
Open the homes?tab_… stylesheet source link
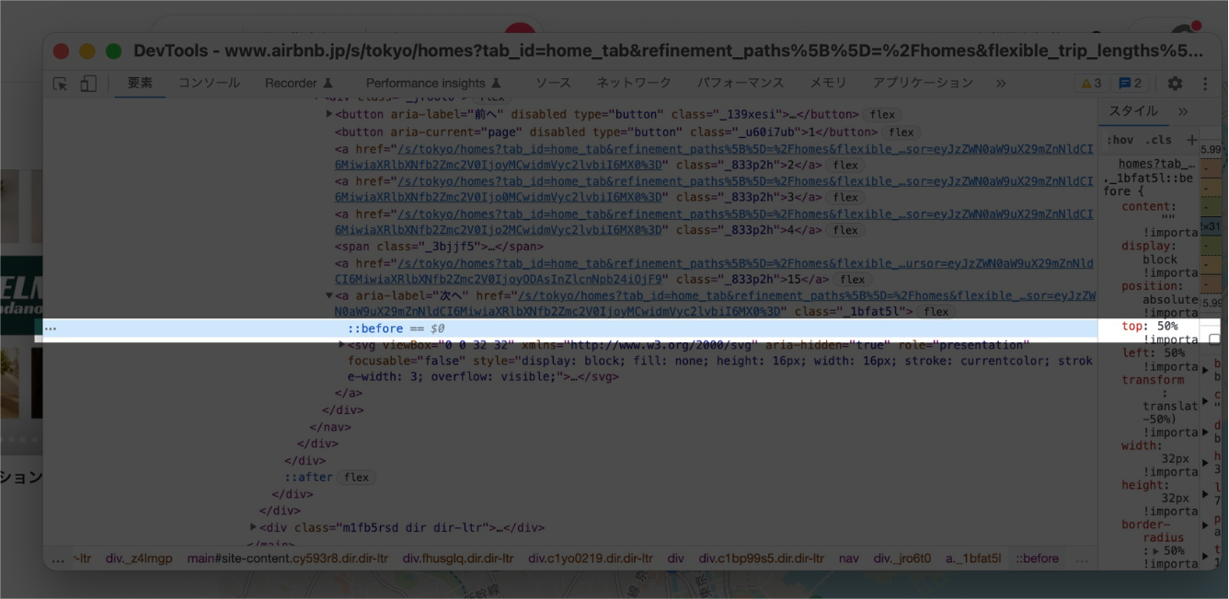[x=1157, y=164]
